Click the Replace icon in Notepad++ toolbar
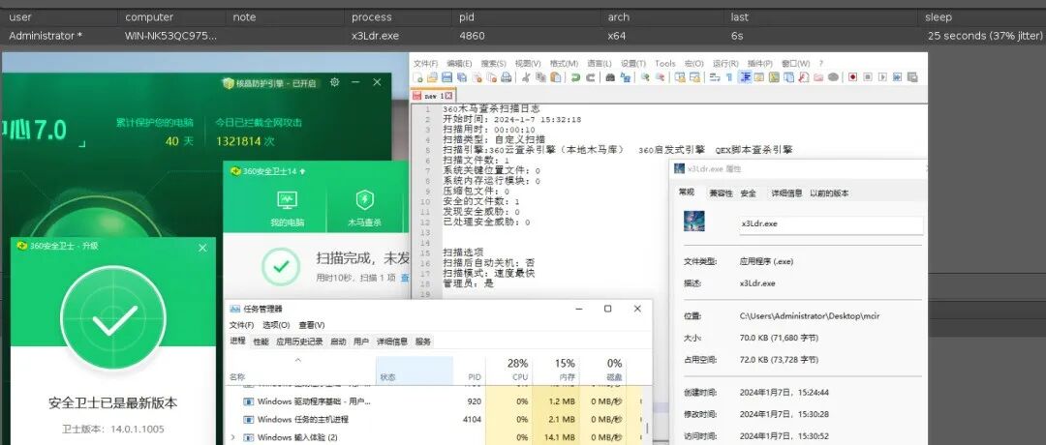Viewport: 1046px width, 445px height. (x=625, y=77)
